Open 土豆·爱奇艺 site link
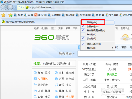Image resolution: width=132 pixels, height=99 pixels. (112, 80)
